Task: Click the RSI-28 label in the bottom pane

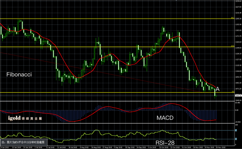Action: 165,143
